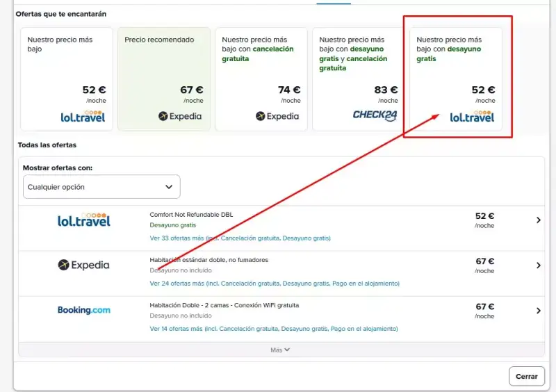556x392 pixels.
Task: Open lol.travel offer via right chevron
Action: pyautogui.click(x=538, y=220)
